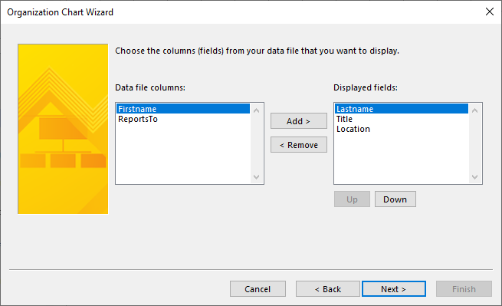Proceed with the Next > button
The height and width of the screenshot is (306, 502).
click(x=394, y=289)
